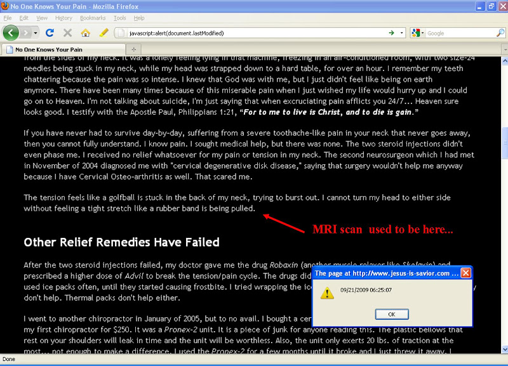Click the Google search input field

pyautogui.click(x=460, y=33)
